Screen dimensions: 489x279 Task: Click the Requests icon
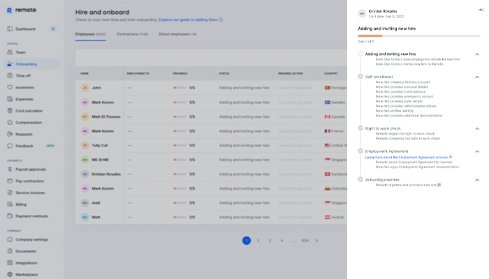(10, 134)
